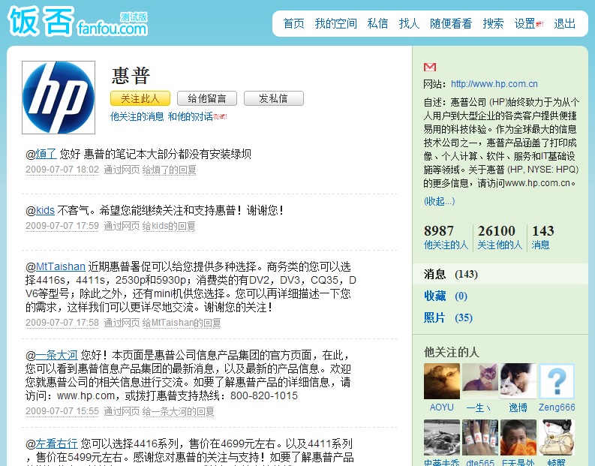Click the 关注此人 follow button
This screenshot has height=466, width=595.
[x=140, y=98]
